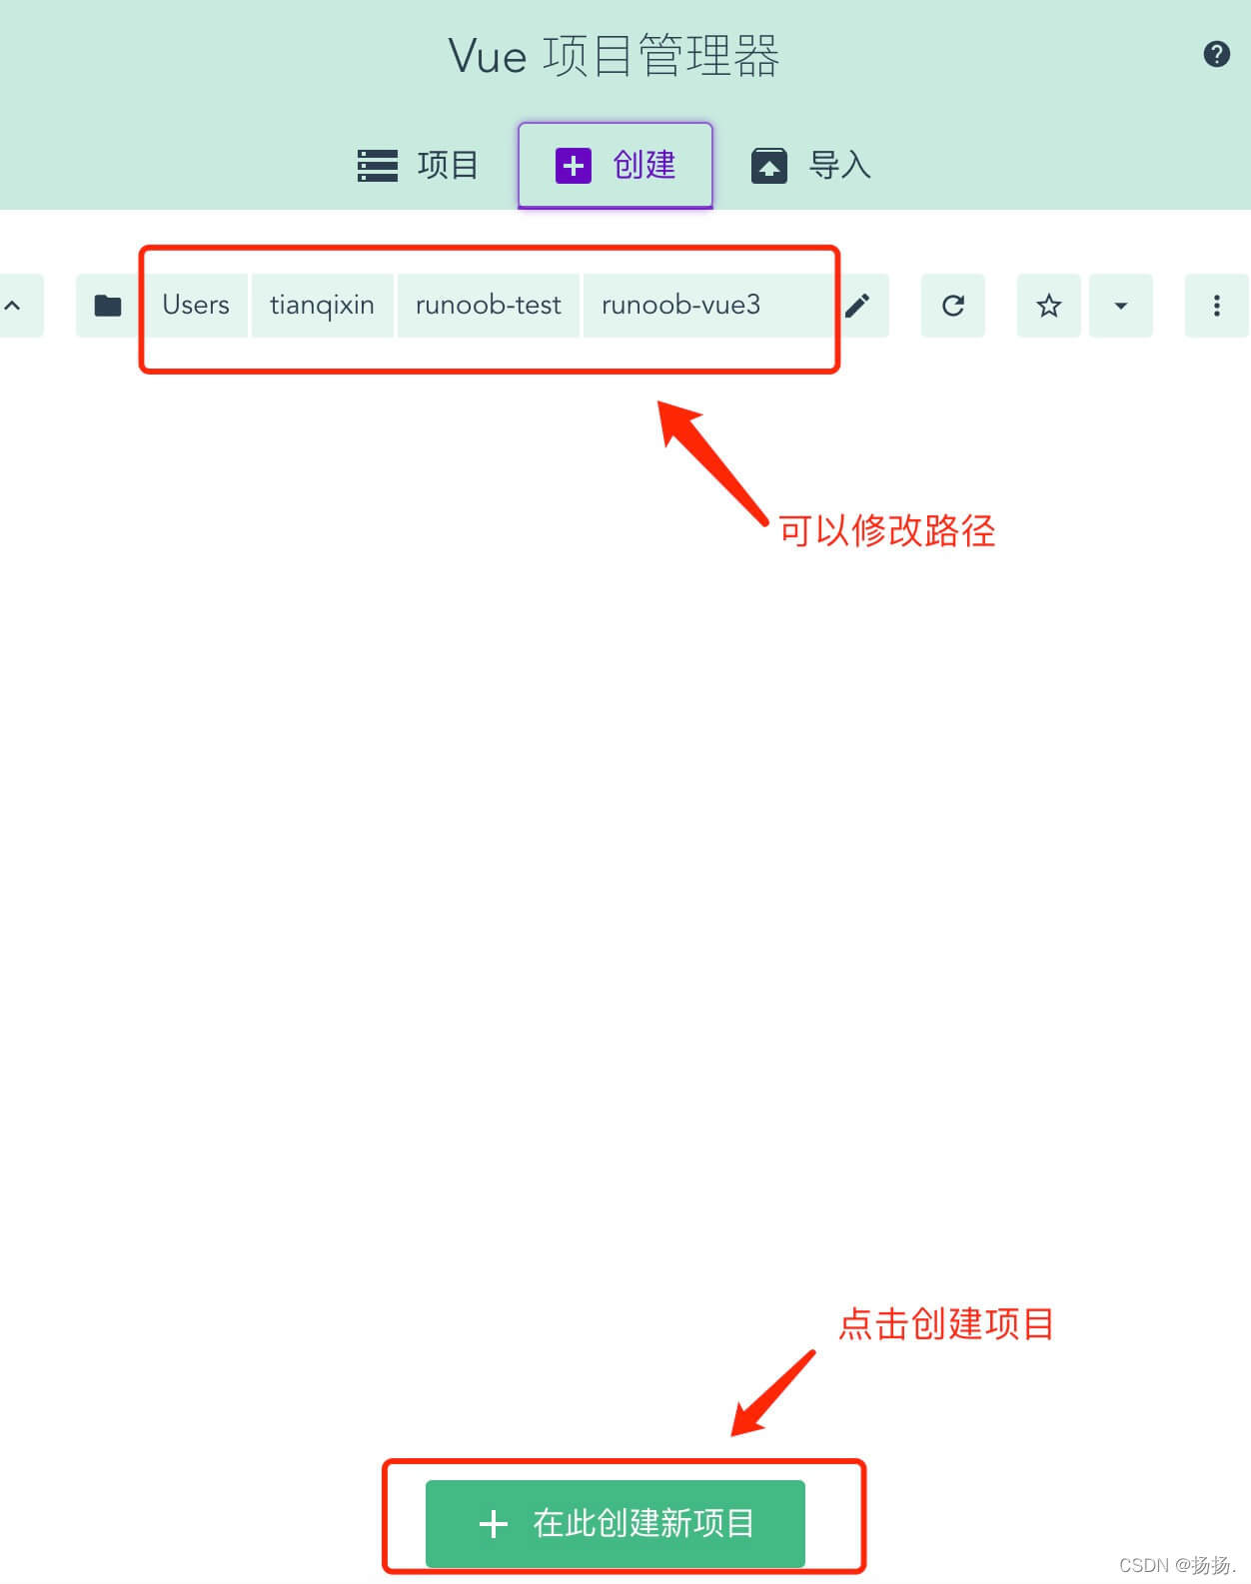Refresh the folder listing
Image resolution: width=1251 pixels, height=1584 pixels.
[x=953, y=306]
